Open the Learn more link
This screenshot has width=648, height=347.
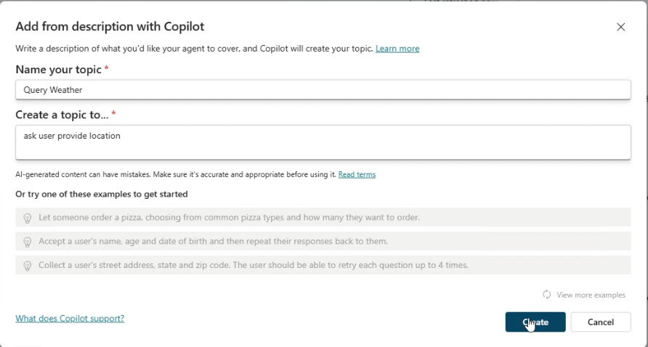pyautogui.click(x=397, y=49)
